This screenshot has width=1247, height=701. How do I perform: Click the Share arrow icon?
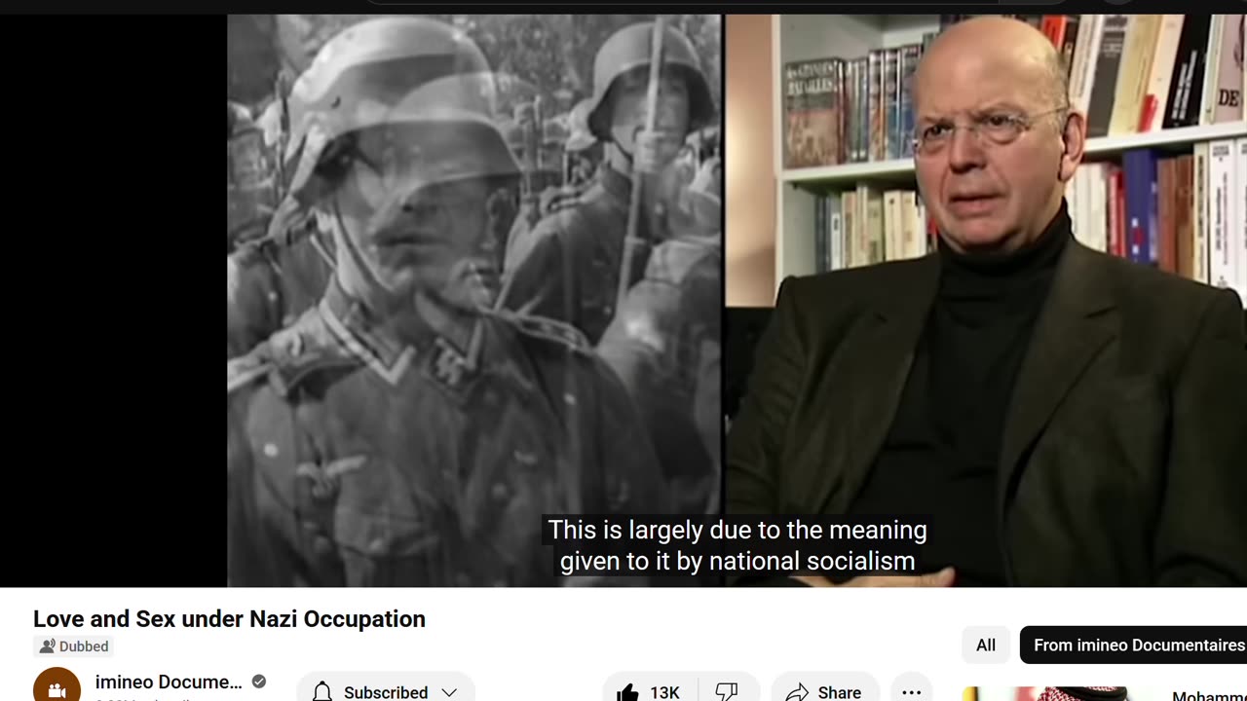[798, 692]
